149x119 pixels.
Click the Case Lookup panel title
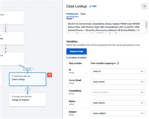(77, 6)
